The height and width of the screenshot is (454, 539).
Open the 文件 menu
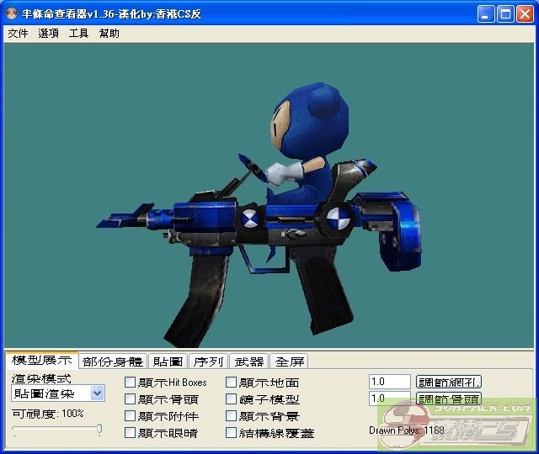18,34
